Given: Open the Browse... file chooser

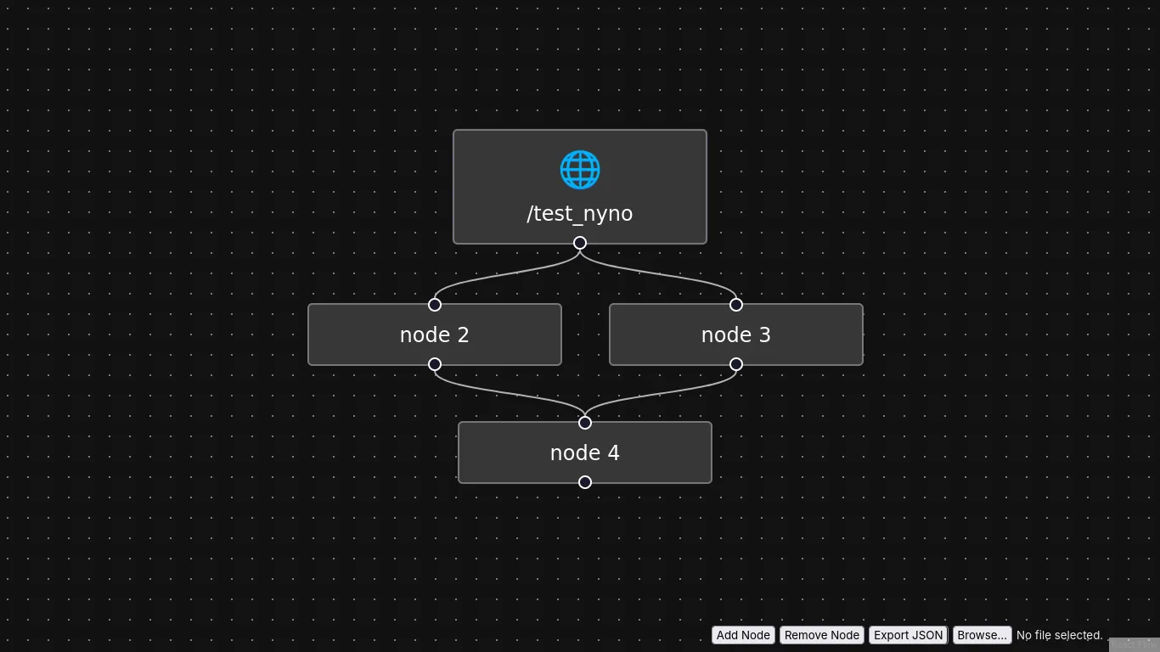Looking at the screenshot, I should coord(982,635).
